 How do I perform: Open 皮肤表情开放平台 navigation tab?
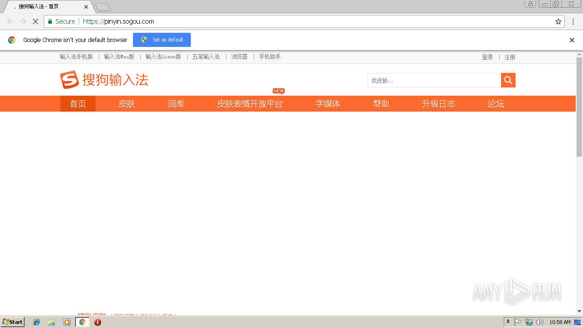(x=250, y=104)
